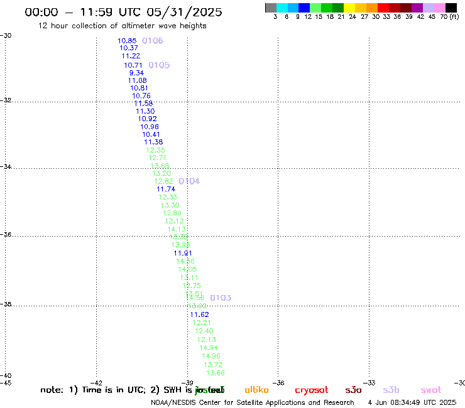Click the 11.08 wave height value
Viewport: 465px width, 408px height.
[x=138, y=80]
